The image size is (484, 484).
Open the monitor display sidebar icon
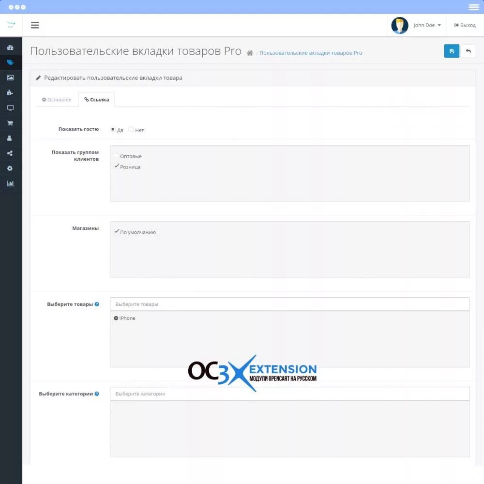pyautogui.click(x=10, y=108)
